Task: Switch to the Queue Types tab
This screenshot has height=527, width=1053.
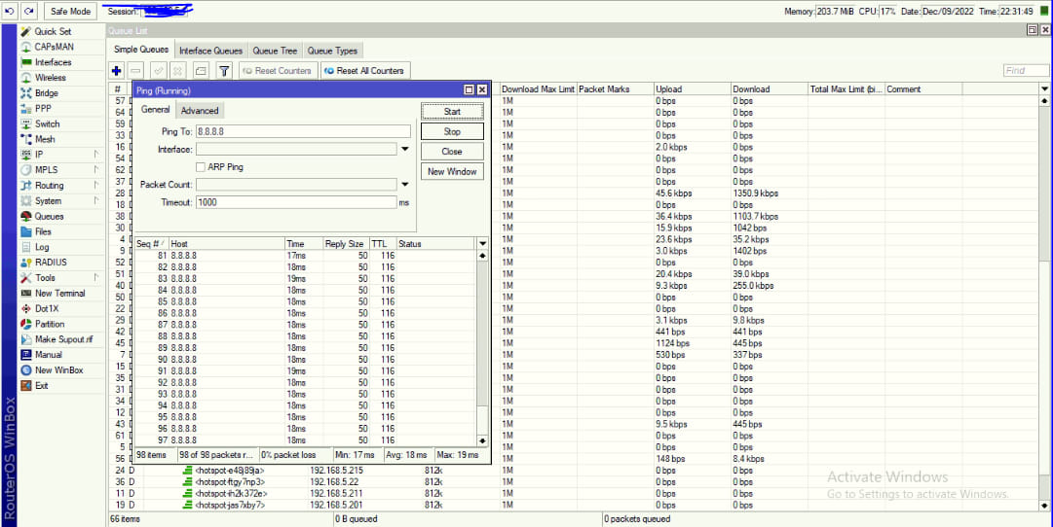Action: [x=332, y=51]
